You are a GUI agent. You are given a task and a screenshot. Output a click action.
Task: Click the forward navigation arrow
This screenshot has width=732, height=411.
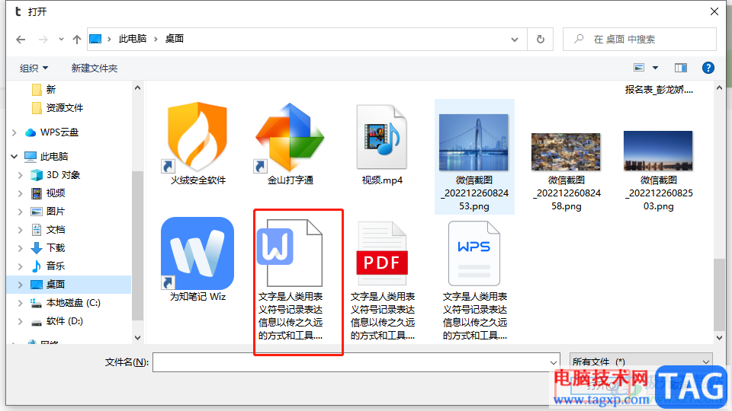tap(43, 40)
